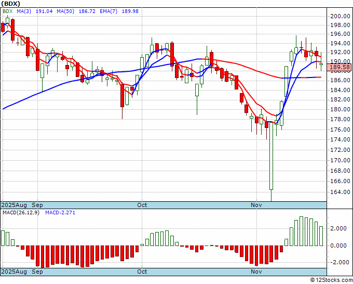Click the 196.00 price axis label
The height and width of the screenshot is (284, 353).
point(340,34)
